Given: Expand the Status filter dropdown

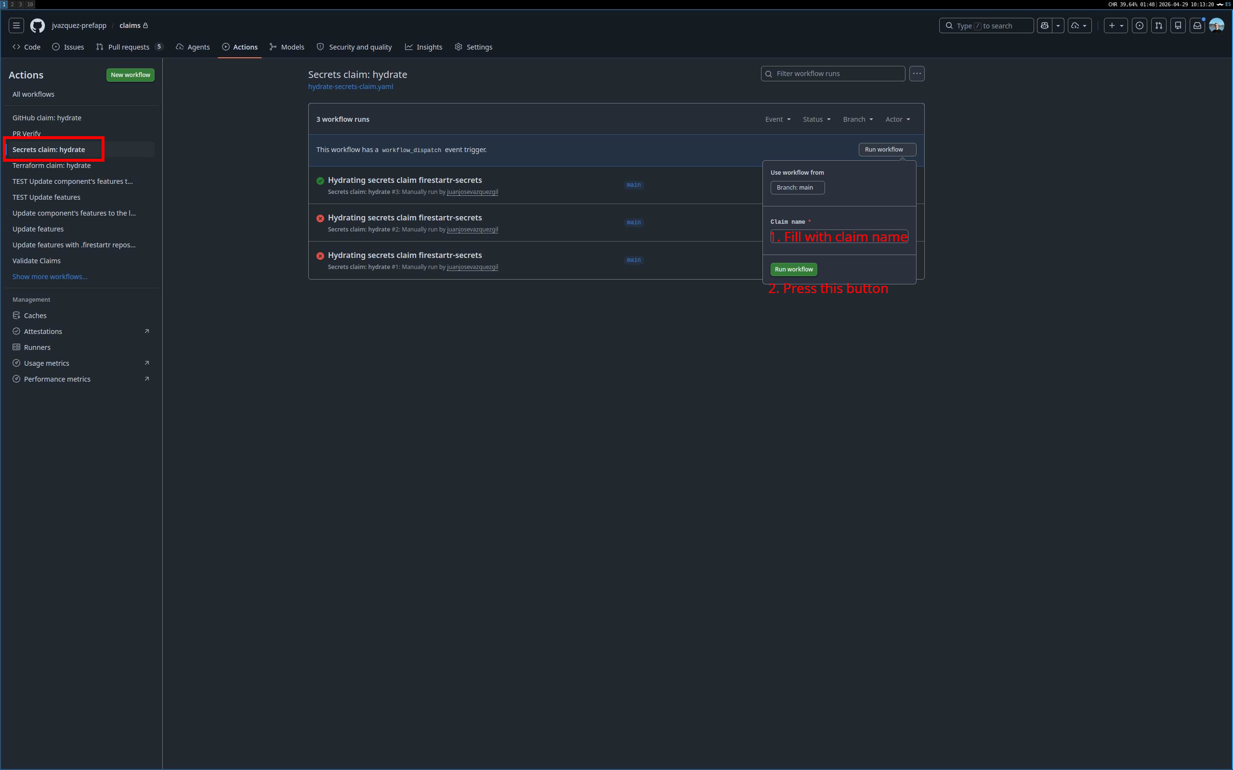Looking at the screenshot, I should 817,119.
